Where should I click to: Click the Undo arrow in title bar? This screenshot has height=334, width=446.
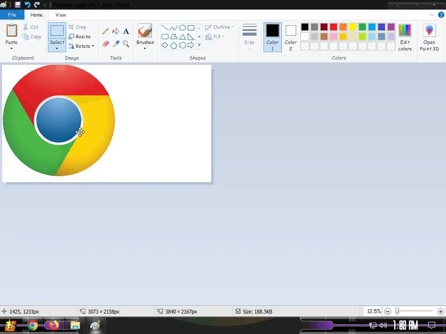pyautogui.click(x=27, y=5)
